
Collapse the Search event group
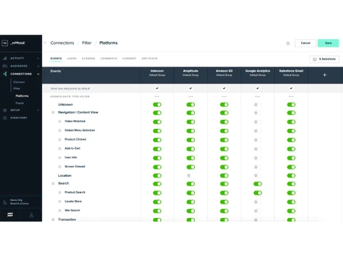click(53, 184)
